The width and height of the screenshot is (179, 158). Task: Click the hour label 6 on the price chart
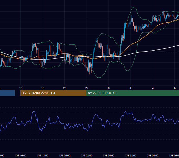point(175,88)
